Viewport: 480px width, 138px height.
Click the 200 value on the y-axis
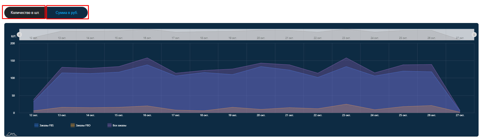[x=13, y=43]
